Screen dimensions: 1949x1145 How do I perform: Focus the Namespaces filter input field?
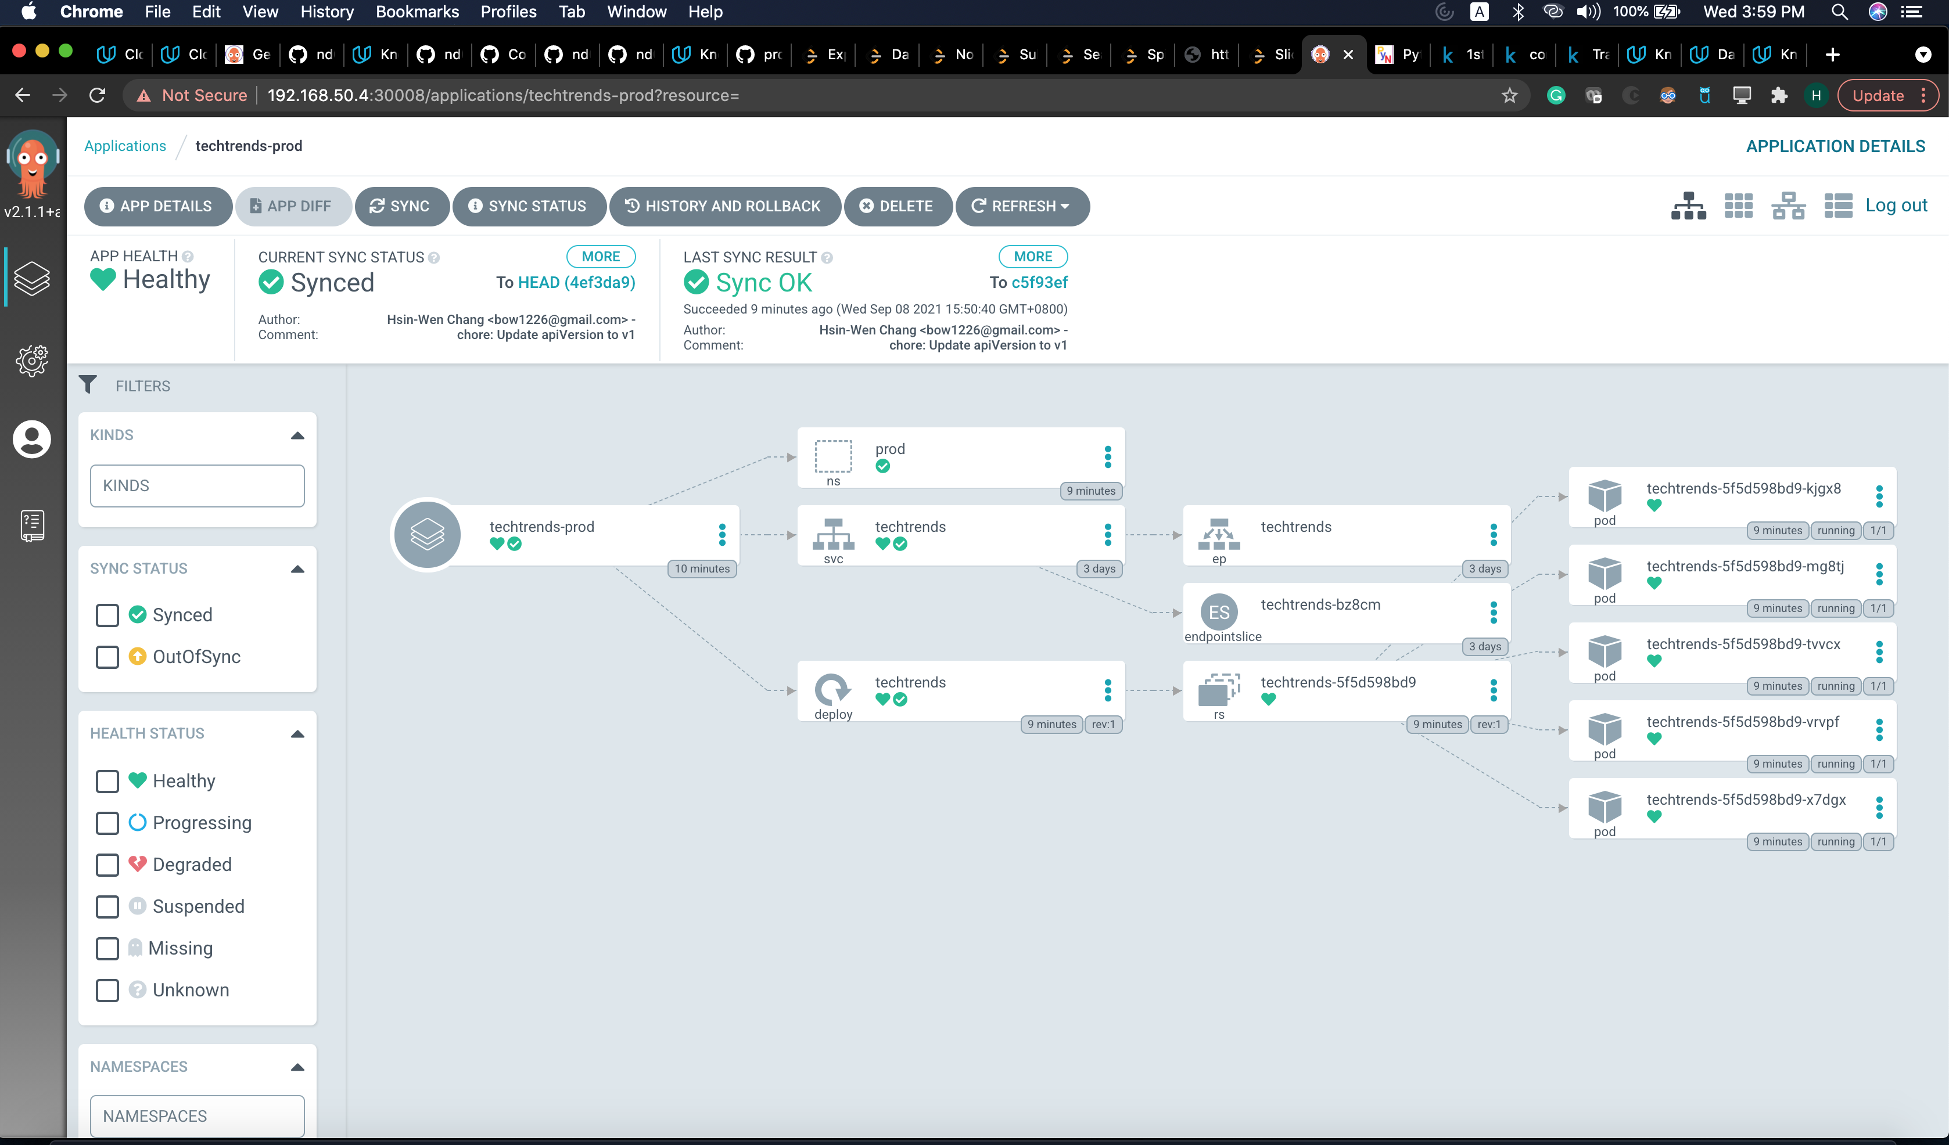coord(197,1115)
